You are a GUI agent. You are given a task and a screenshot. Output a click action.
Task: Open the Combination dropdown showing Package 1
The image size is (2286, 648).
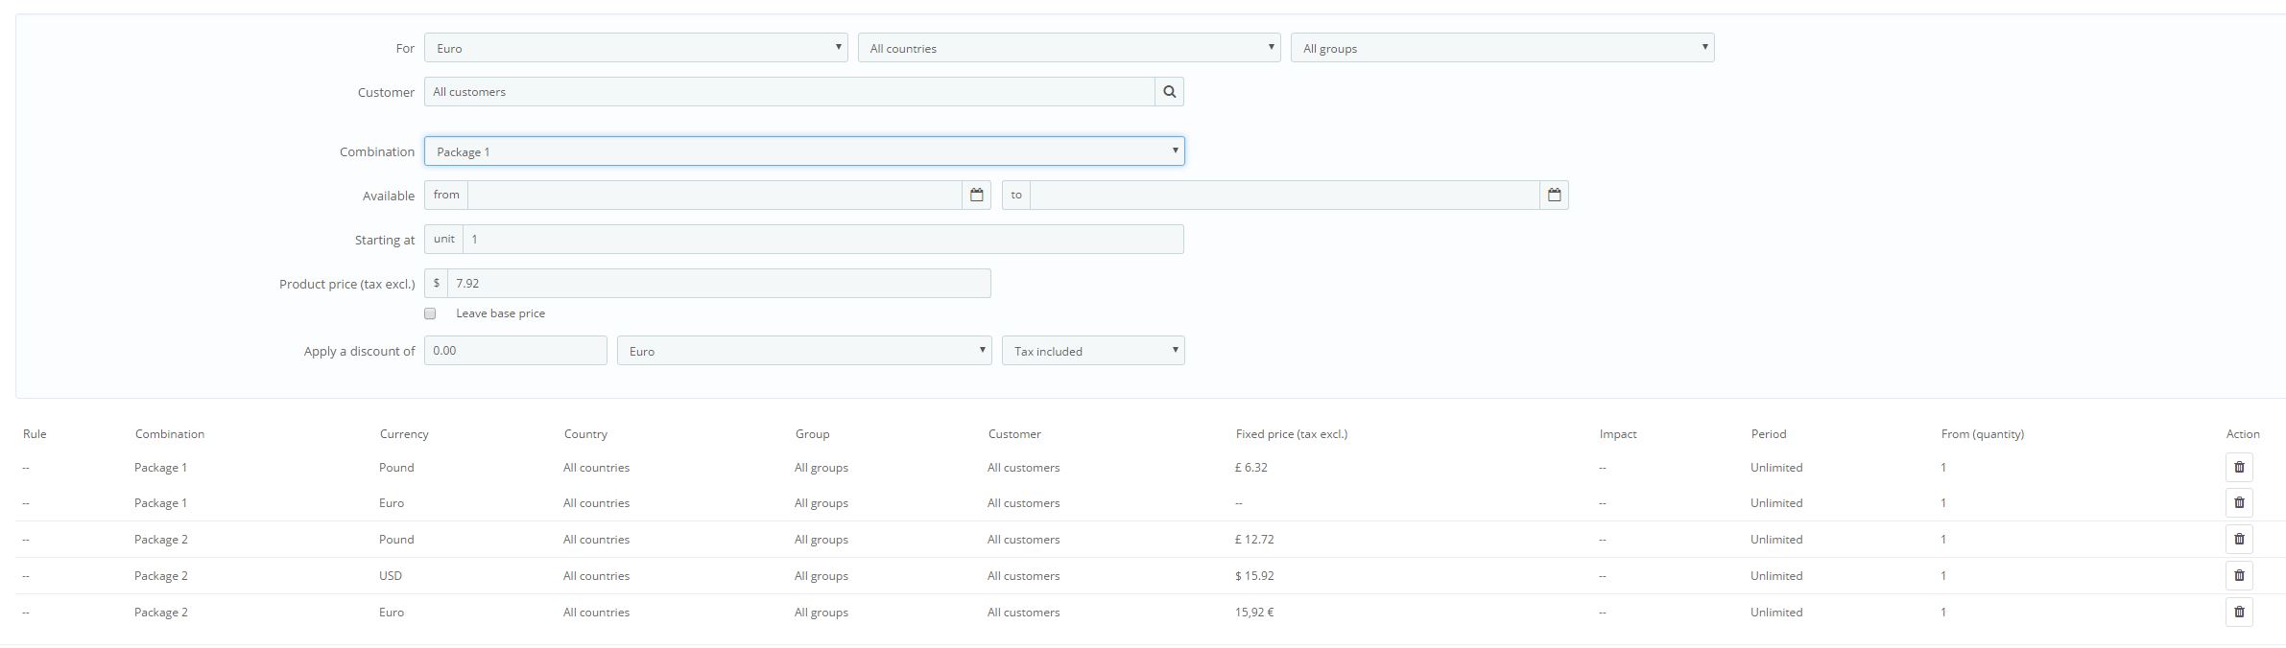(x=804, y=151)
